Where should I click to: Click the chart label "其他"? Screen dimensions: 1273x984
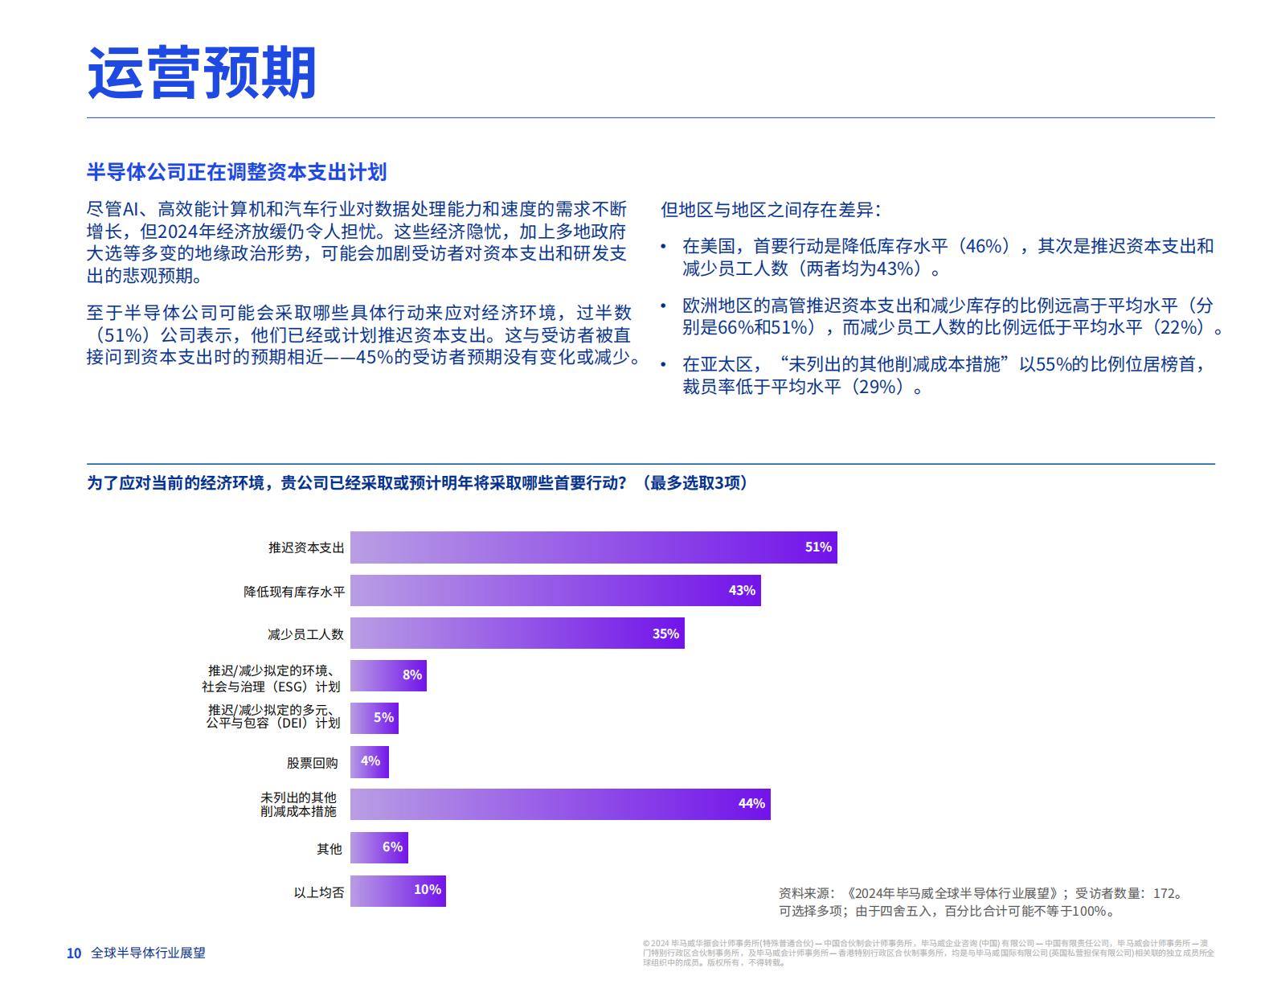click(330, 849)
